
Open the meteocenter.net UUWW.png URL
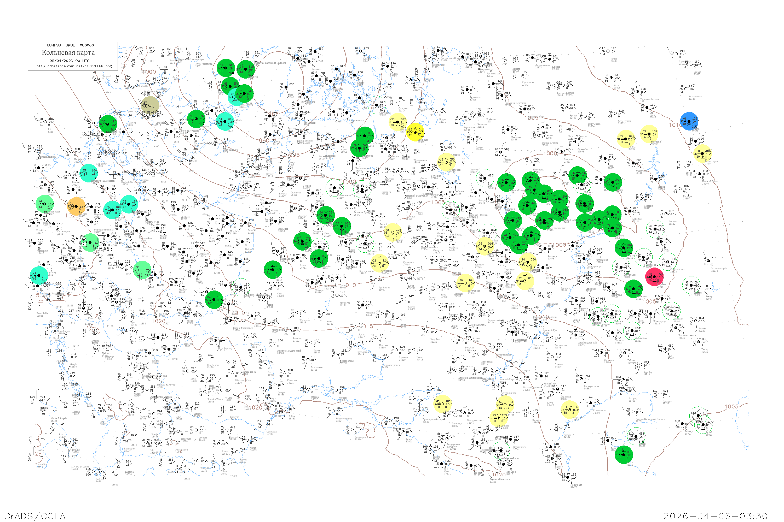click(74, 66)
